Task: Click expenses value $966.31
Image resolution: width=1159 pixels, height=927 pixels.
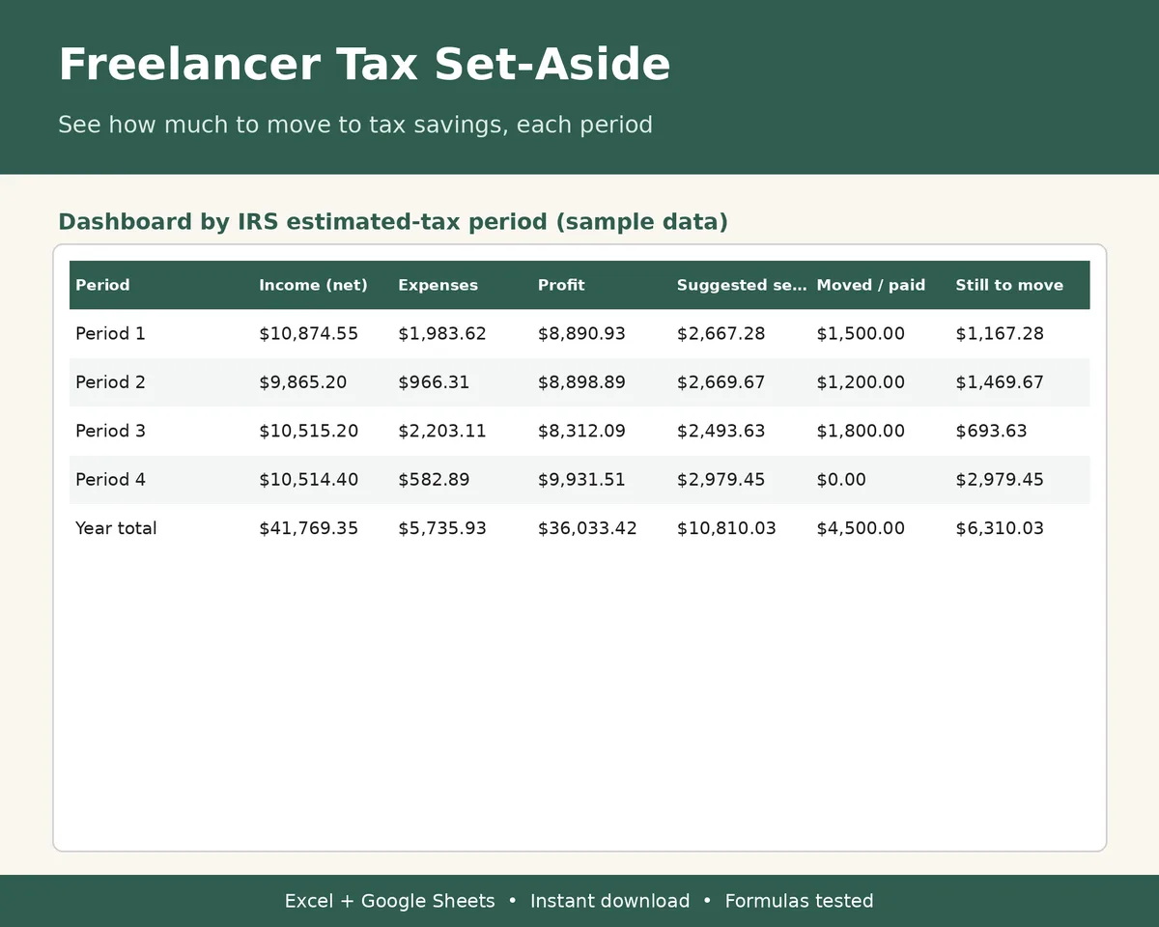Action: (x=434, y=382)
